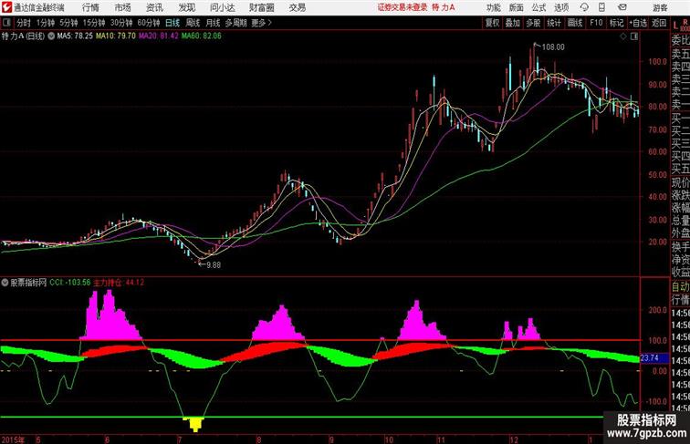
Task: Click the month 10 timeline marker
Action: (389, 439)
